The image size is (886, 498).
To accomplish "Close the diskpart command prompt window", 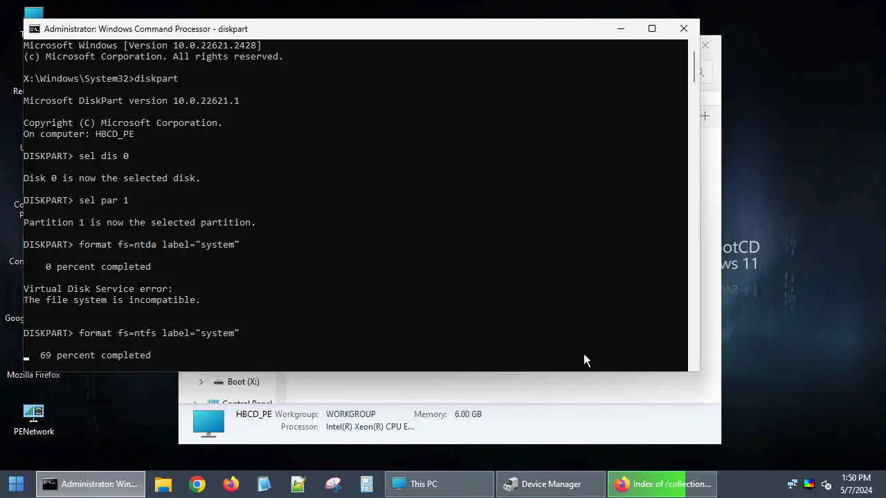I will [x=683, y=28].
